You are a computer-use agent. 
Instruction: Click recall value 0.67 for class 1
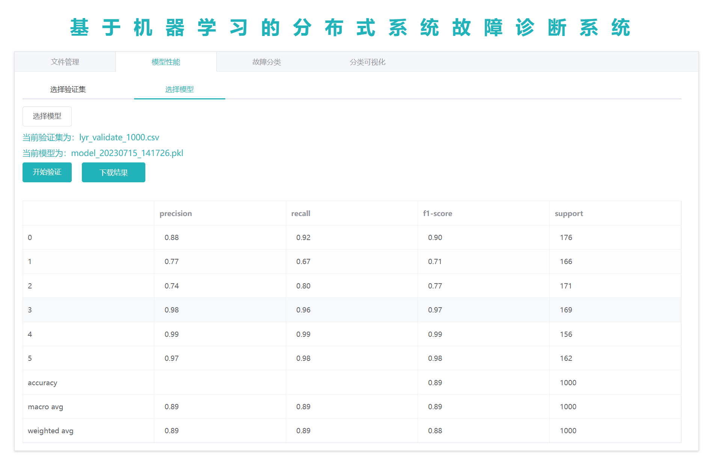pos(303,261)
